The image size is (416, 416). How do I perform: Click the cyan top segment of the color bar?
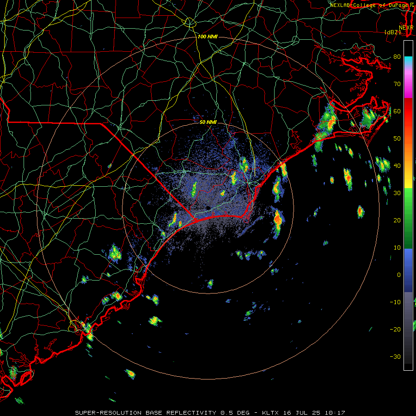[x=408, y=61]
